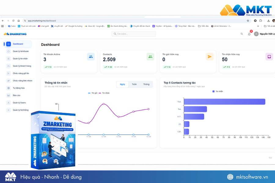Click the browser forward arrow
This screenshot has height=183, width=275.
point(8,21)
